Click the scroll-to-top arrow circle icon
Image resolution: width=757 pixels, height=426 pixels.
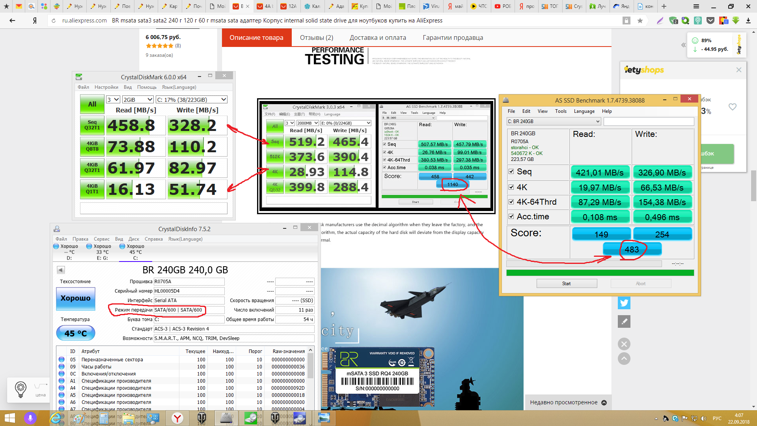point(624,359)
